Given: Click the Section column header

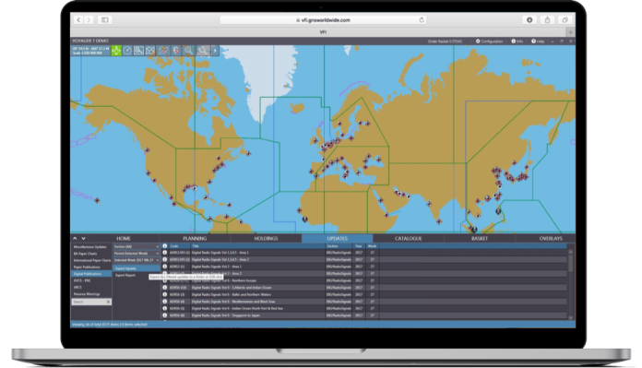Looking at the screenshot, I should (x=339, y=246).
